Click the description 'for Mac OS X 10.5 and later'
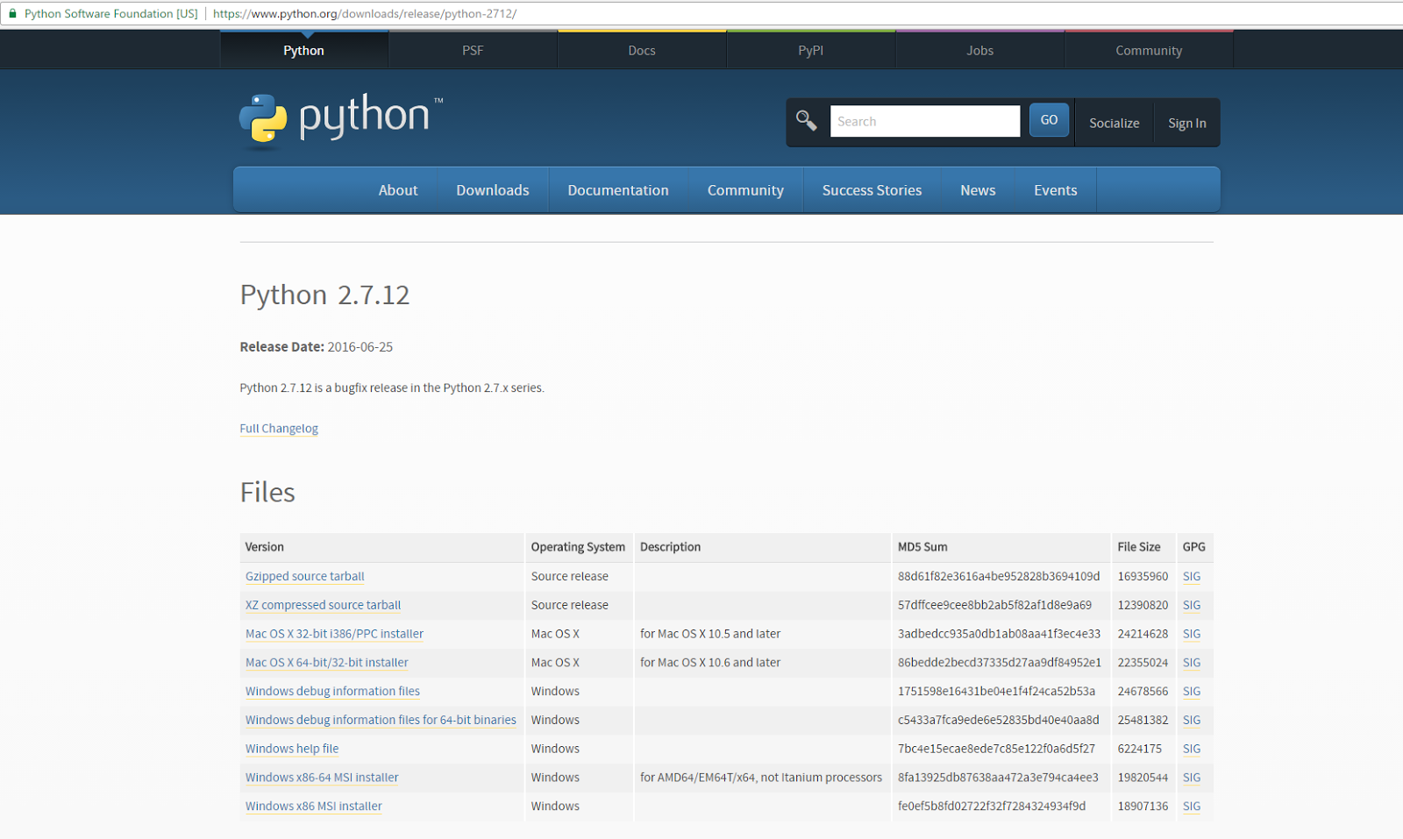The width and height of the screenshot is (1403, 839). 710,634
